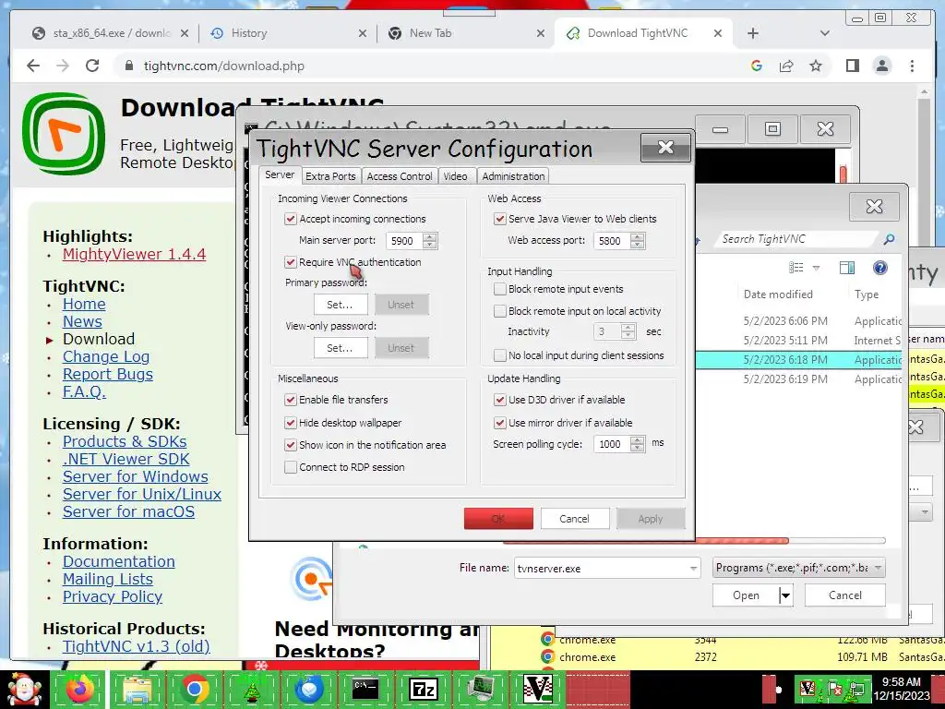Click the red OK button
Image resolution: width=945 pixels, height=709 pixels.
click(x=498, y=519)
